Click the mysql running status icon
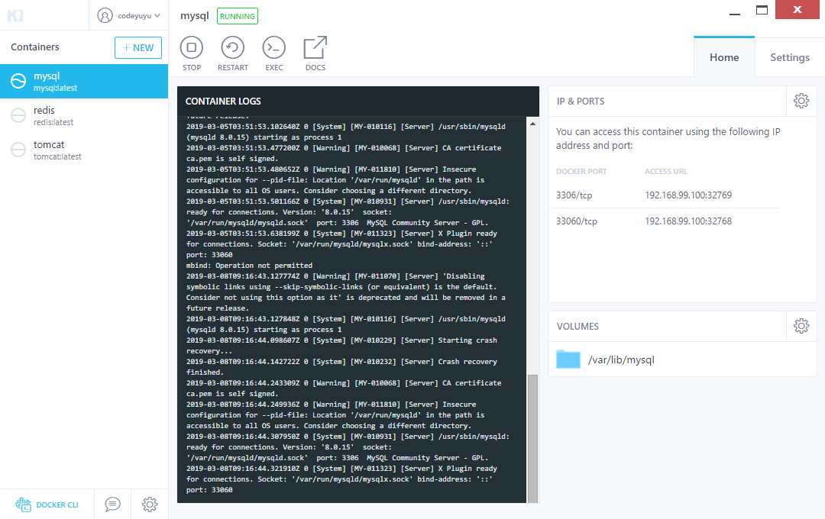The height and width of the screenshot is (519, 825). pos(18,81)
